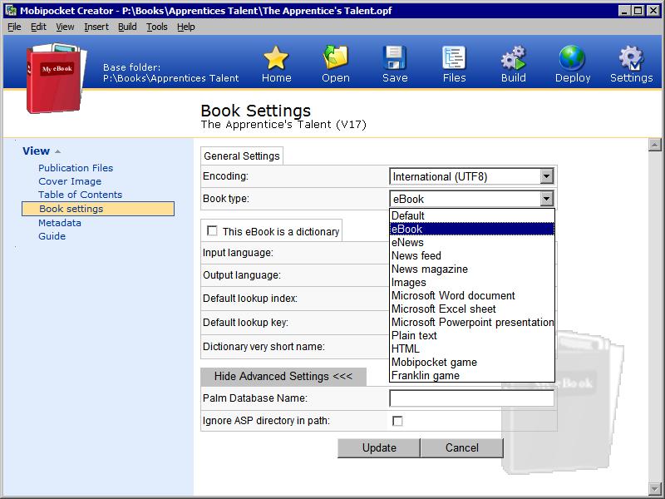Collapse the View section arrow
Viewport: 665px width, 499px height.
click(57, 151)
